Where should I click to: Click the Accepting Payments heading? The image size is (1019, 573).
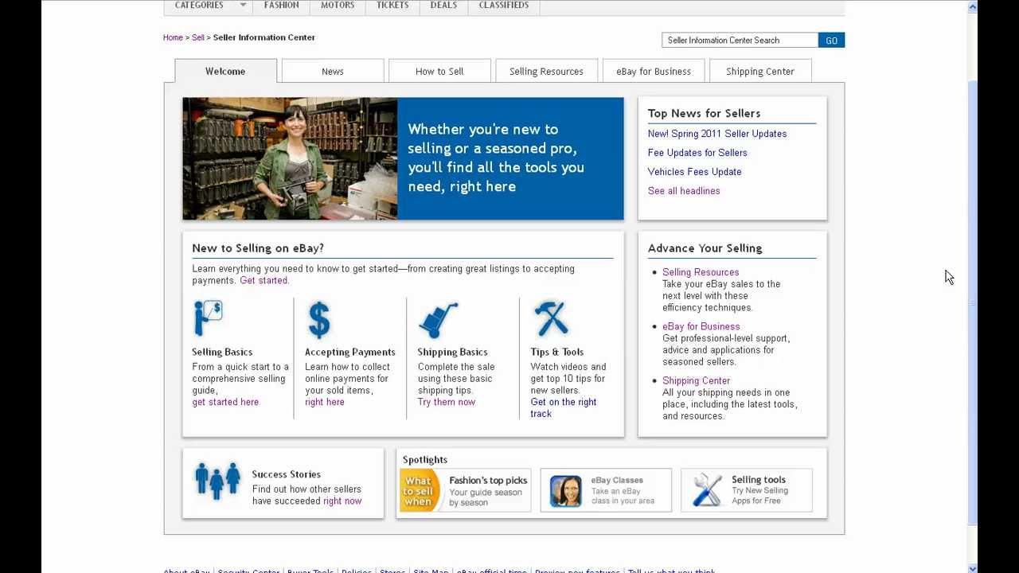tap(350, 352)
